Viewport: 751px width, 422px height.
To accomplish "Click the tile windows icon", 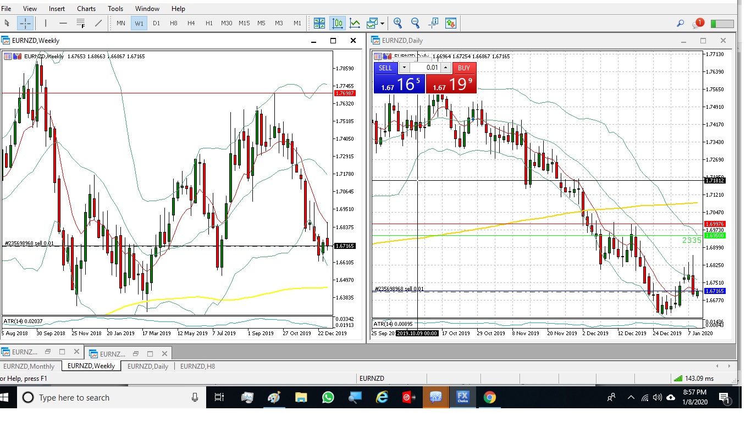I will (319, 23).
